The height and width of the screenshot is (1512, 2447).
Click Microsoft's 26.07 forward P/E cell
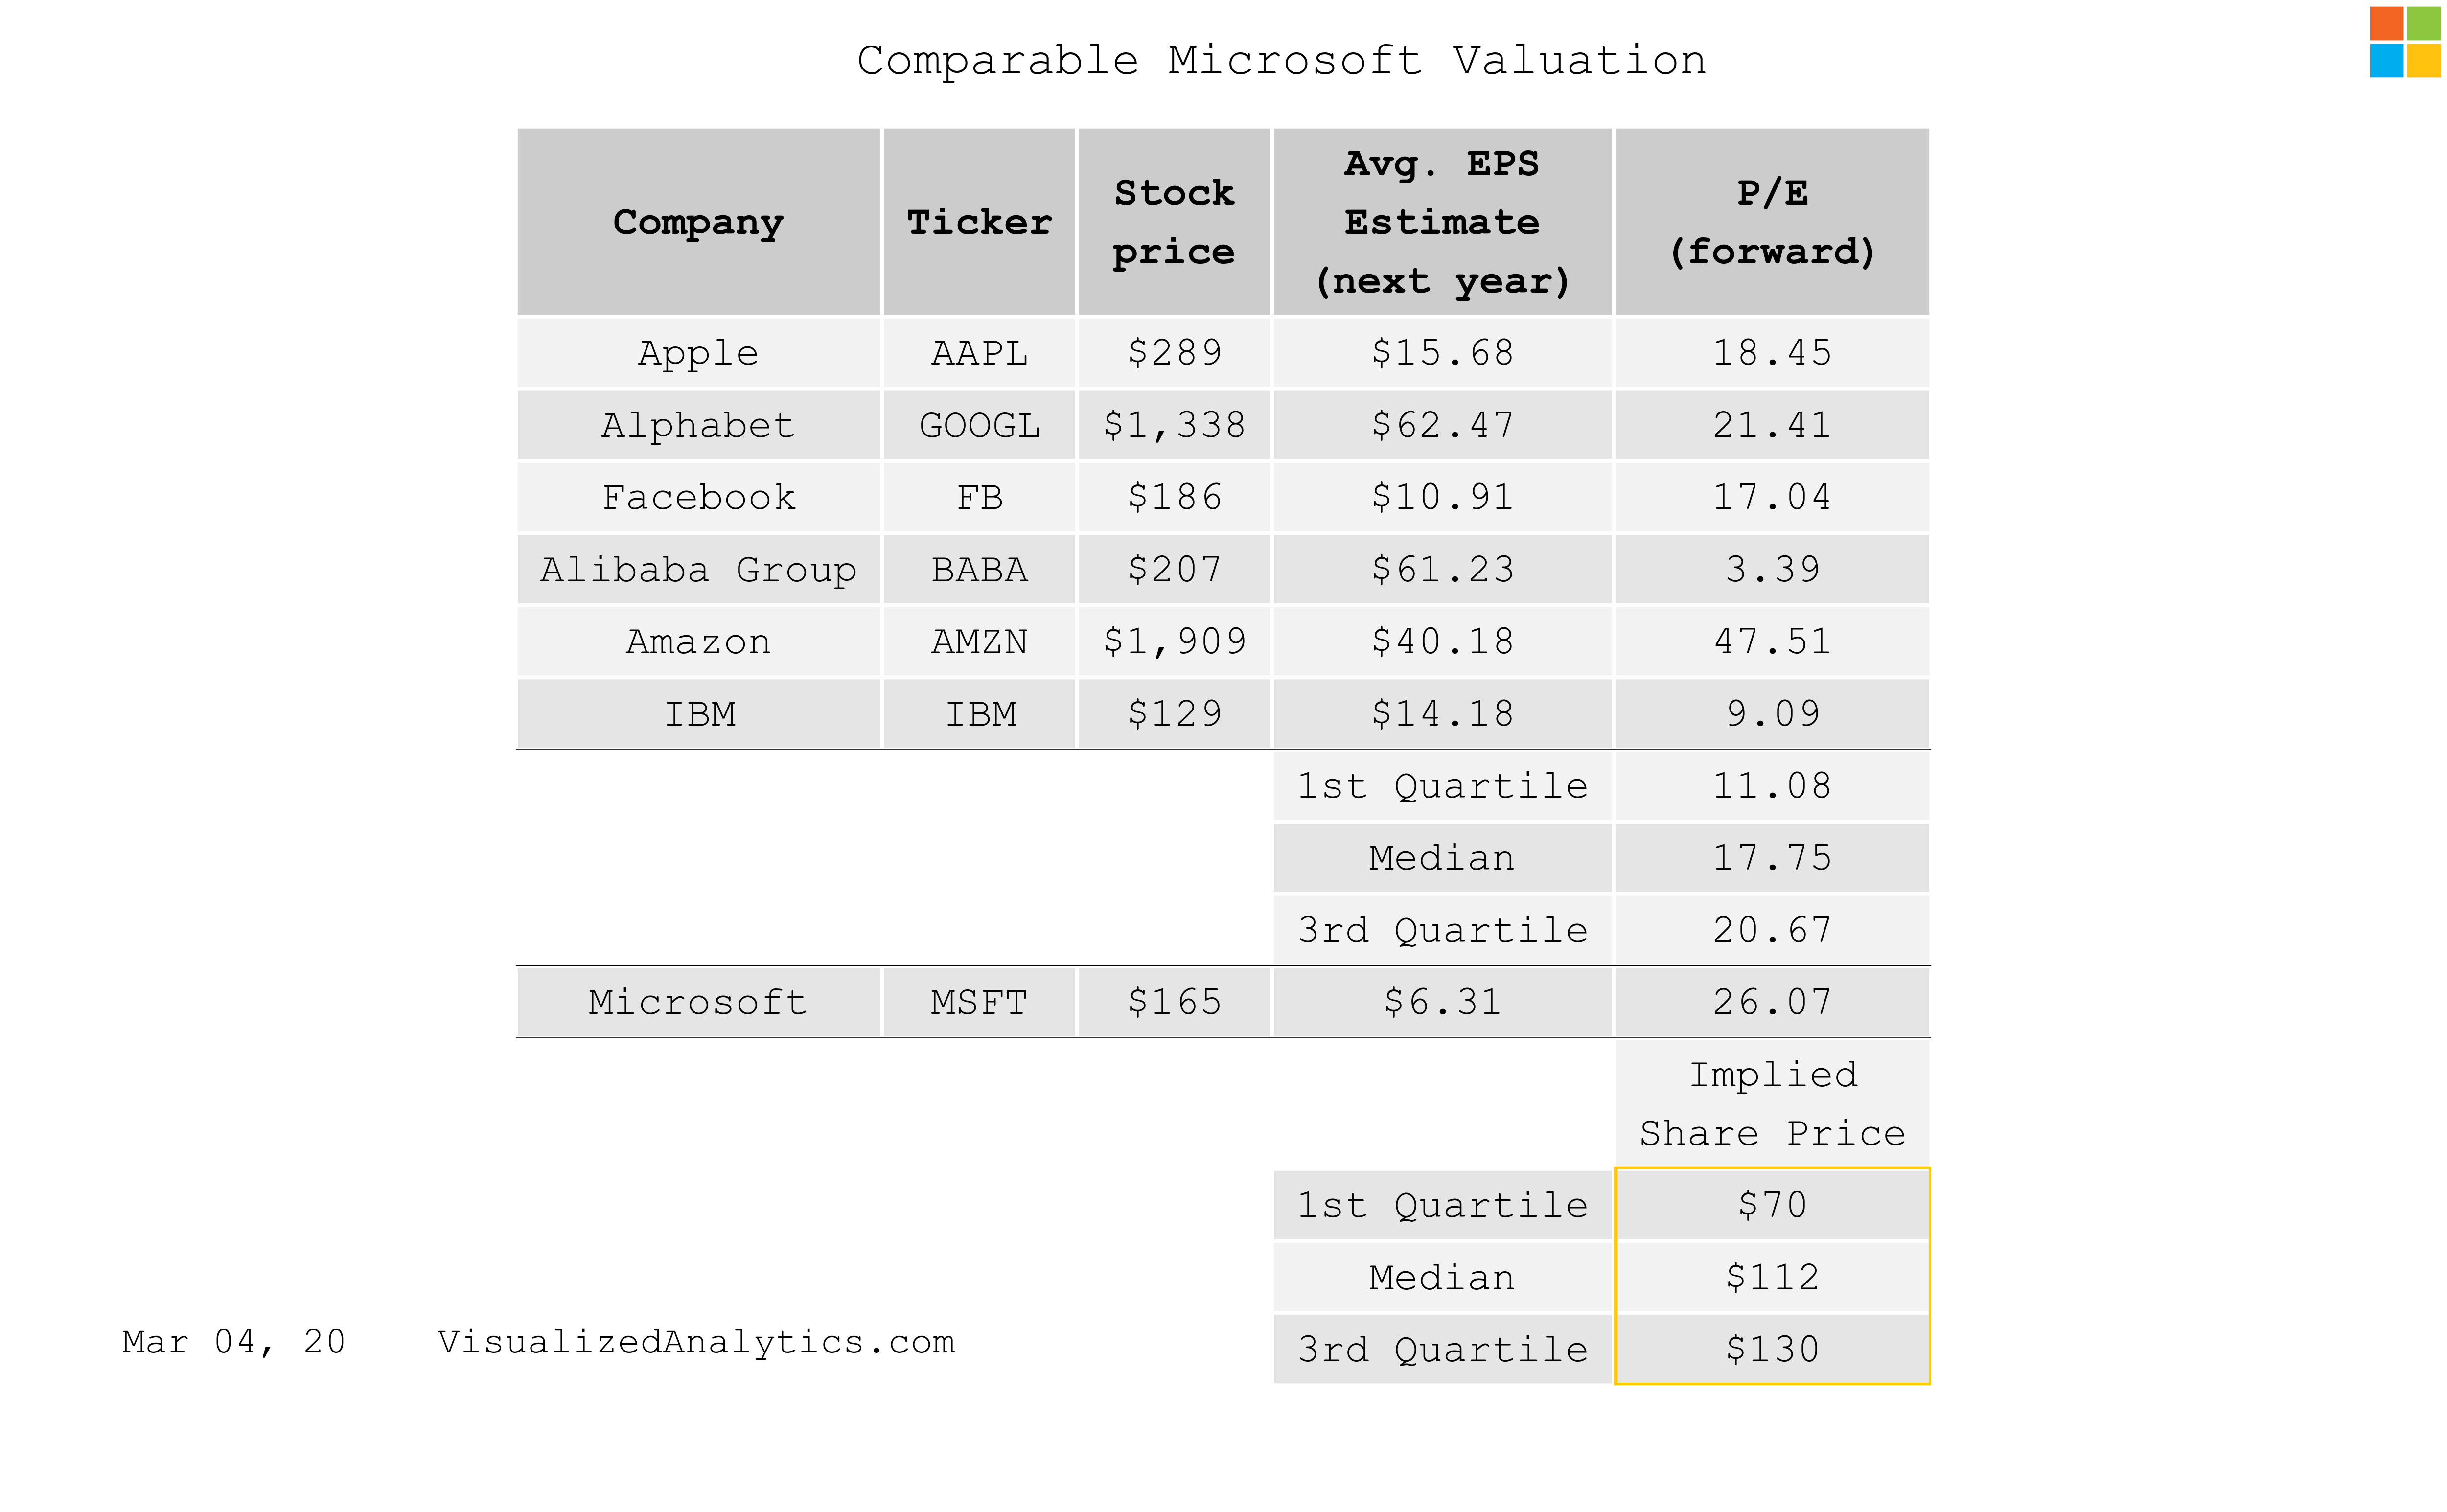tap(1772, 1002)
